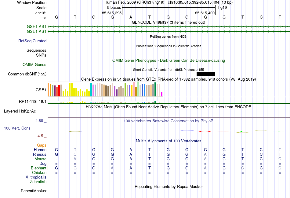Click the red bar in the GSE1 chart

point(59,91)
